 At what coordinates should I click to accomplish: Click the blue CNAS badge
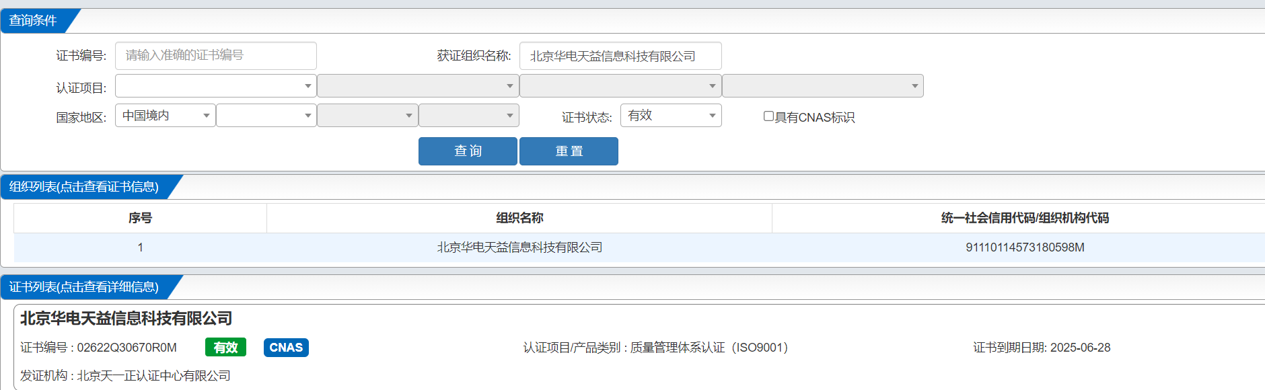(x=286, y=348)
